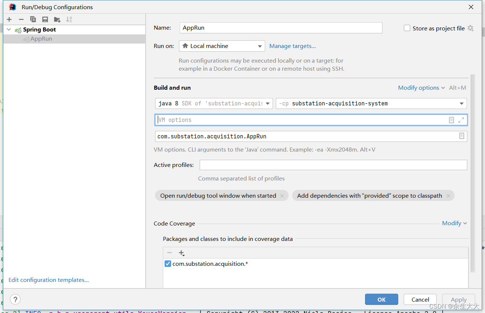
Task: Select Spring Boot category in tree
Action: click(39, 30)
